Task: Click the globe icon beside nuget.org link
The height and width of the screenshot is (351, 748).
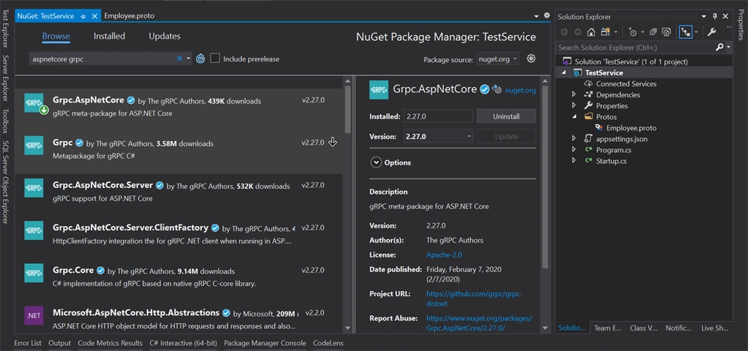Action: point(497,89)
